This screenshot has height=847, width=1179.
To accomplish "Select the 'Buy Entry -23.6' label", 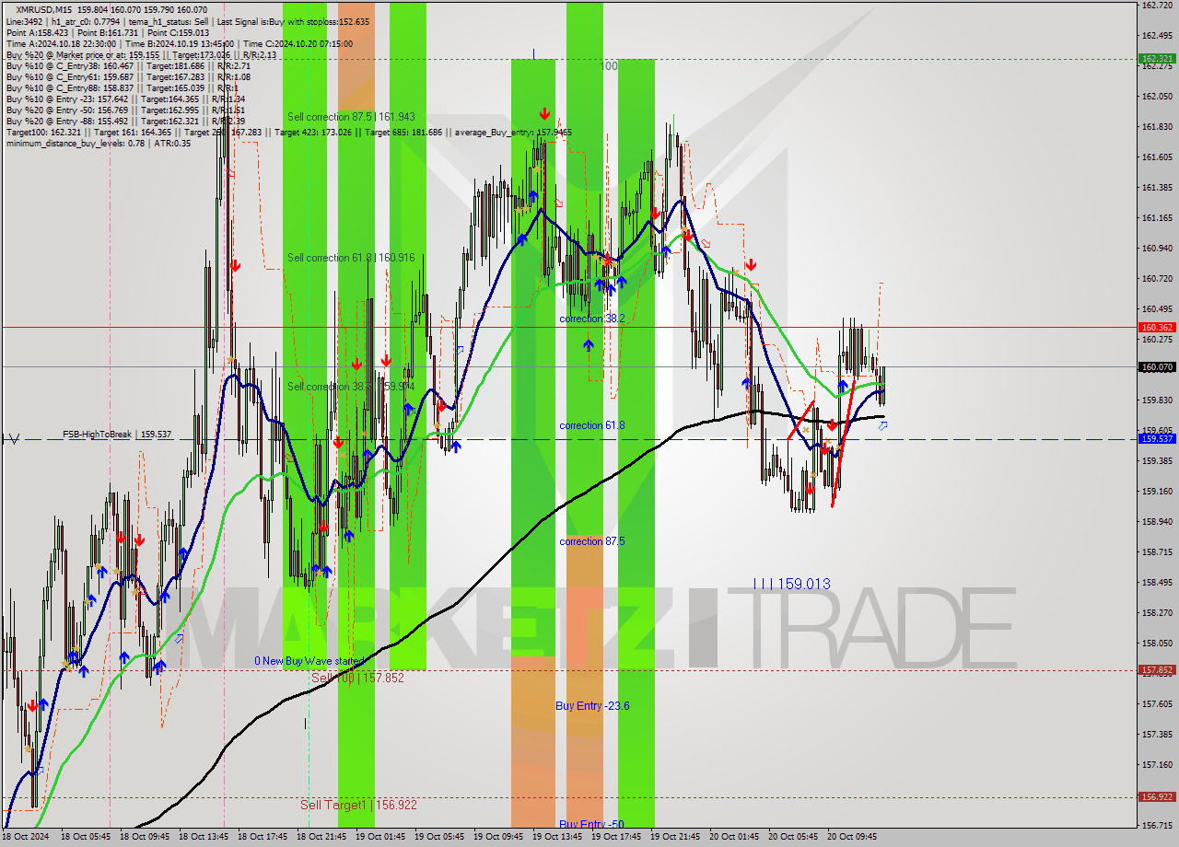I will click(592, 706).
